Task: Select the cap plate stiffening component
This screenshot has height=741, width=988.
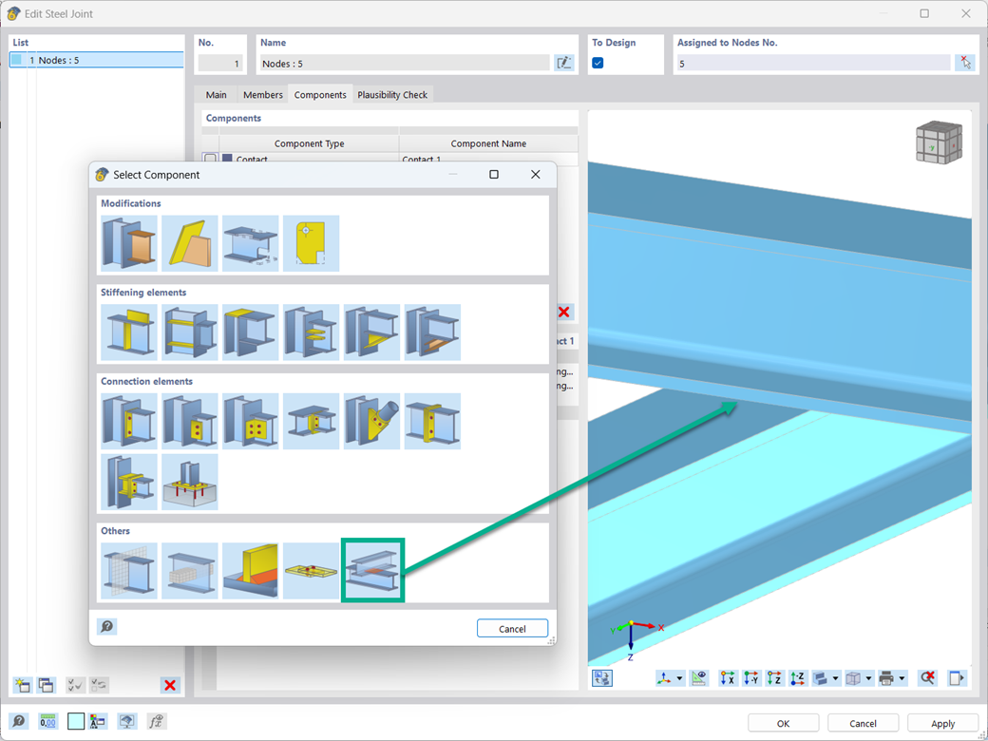Action: click(250, 332)
